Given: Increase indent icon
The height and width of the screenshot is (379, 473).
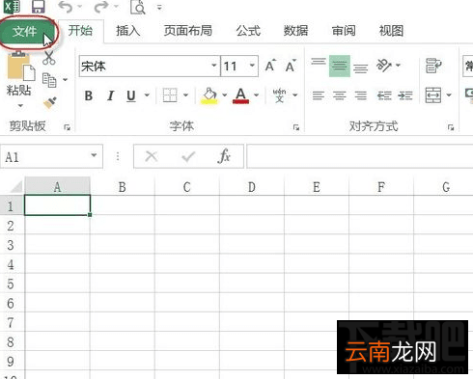Looking at the screenshot, I should tap(404, 95).
